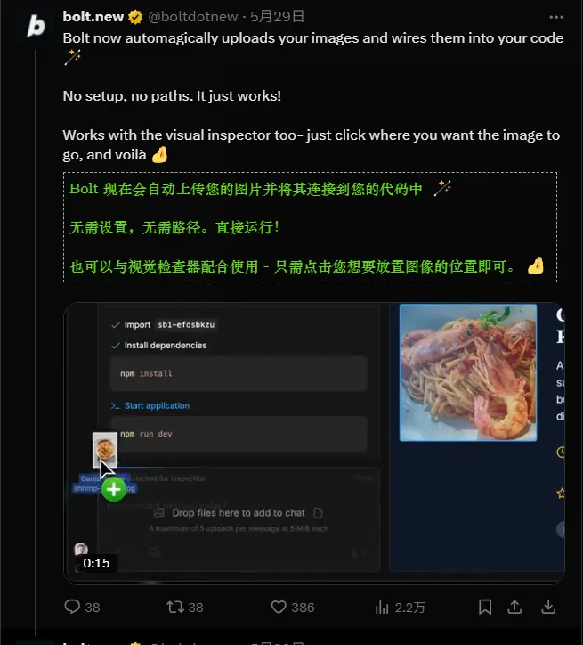Click the Chinese translation box text
Viewport: 583px width, 645px height.
click(x=311, y=227)
